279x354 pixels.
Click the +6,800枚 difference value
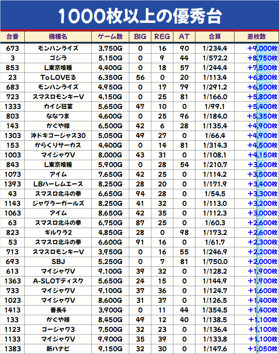coord(262,78)
